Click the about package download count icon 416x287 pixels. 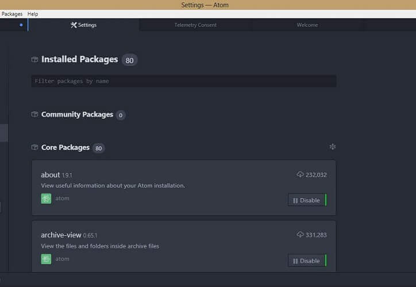point(300,174)
